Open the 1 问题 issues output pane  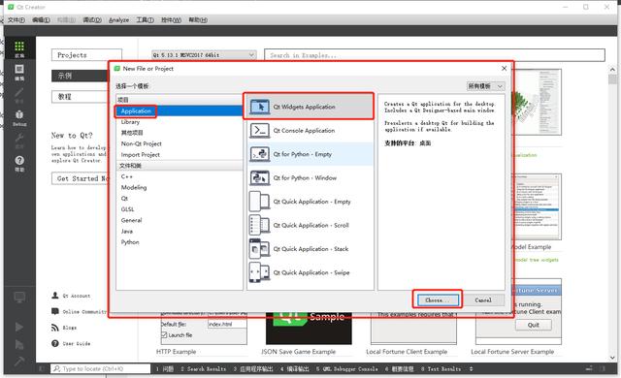165,368
